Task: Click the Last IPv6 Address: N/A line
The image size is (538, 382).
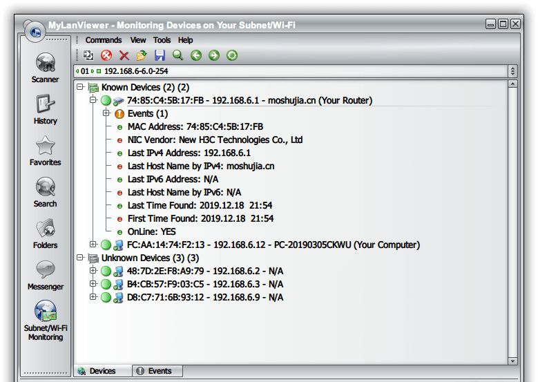Action: click(173, 180)
